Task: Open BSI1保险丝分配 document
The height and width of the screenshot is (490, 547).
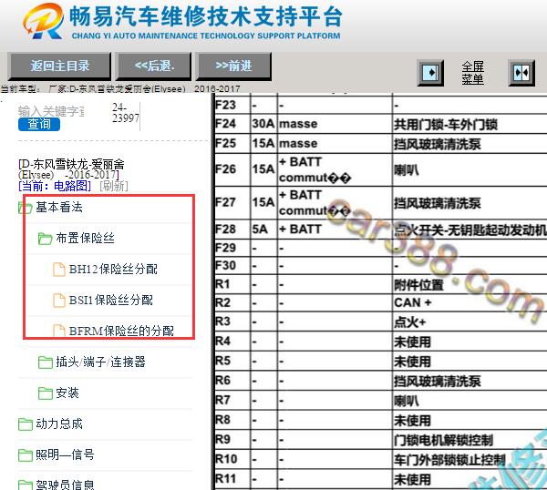Action: (x=111, y=300)
